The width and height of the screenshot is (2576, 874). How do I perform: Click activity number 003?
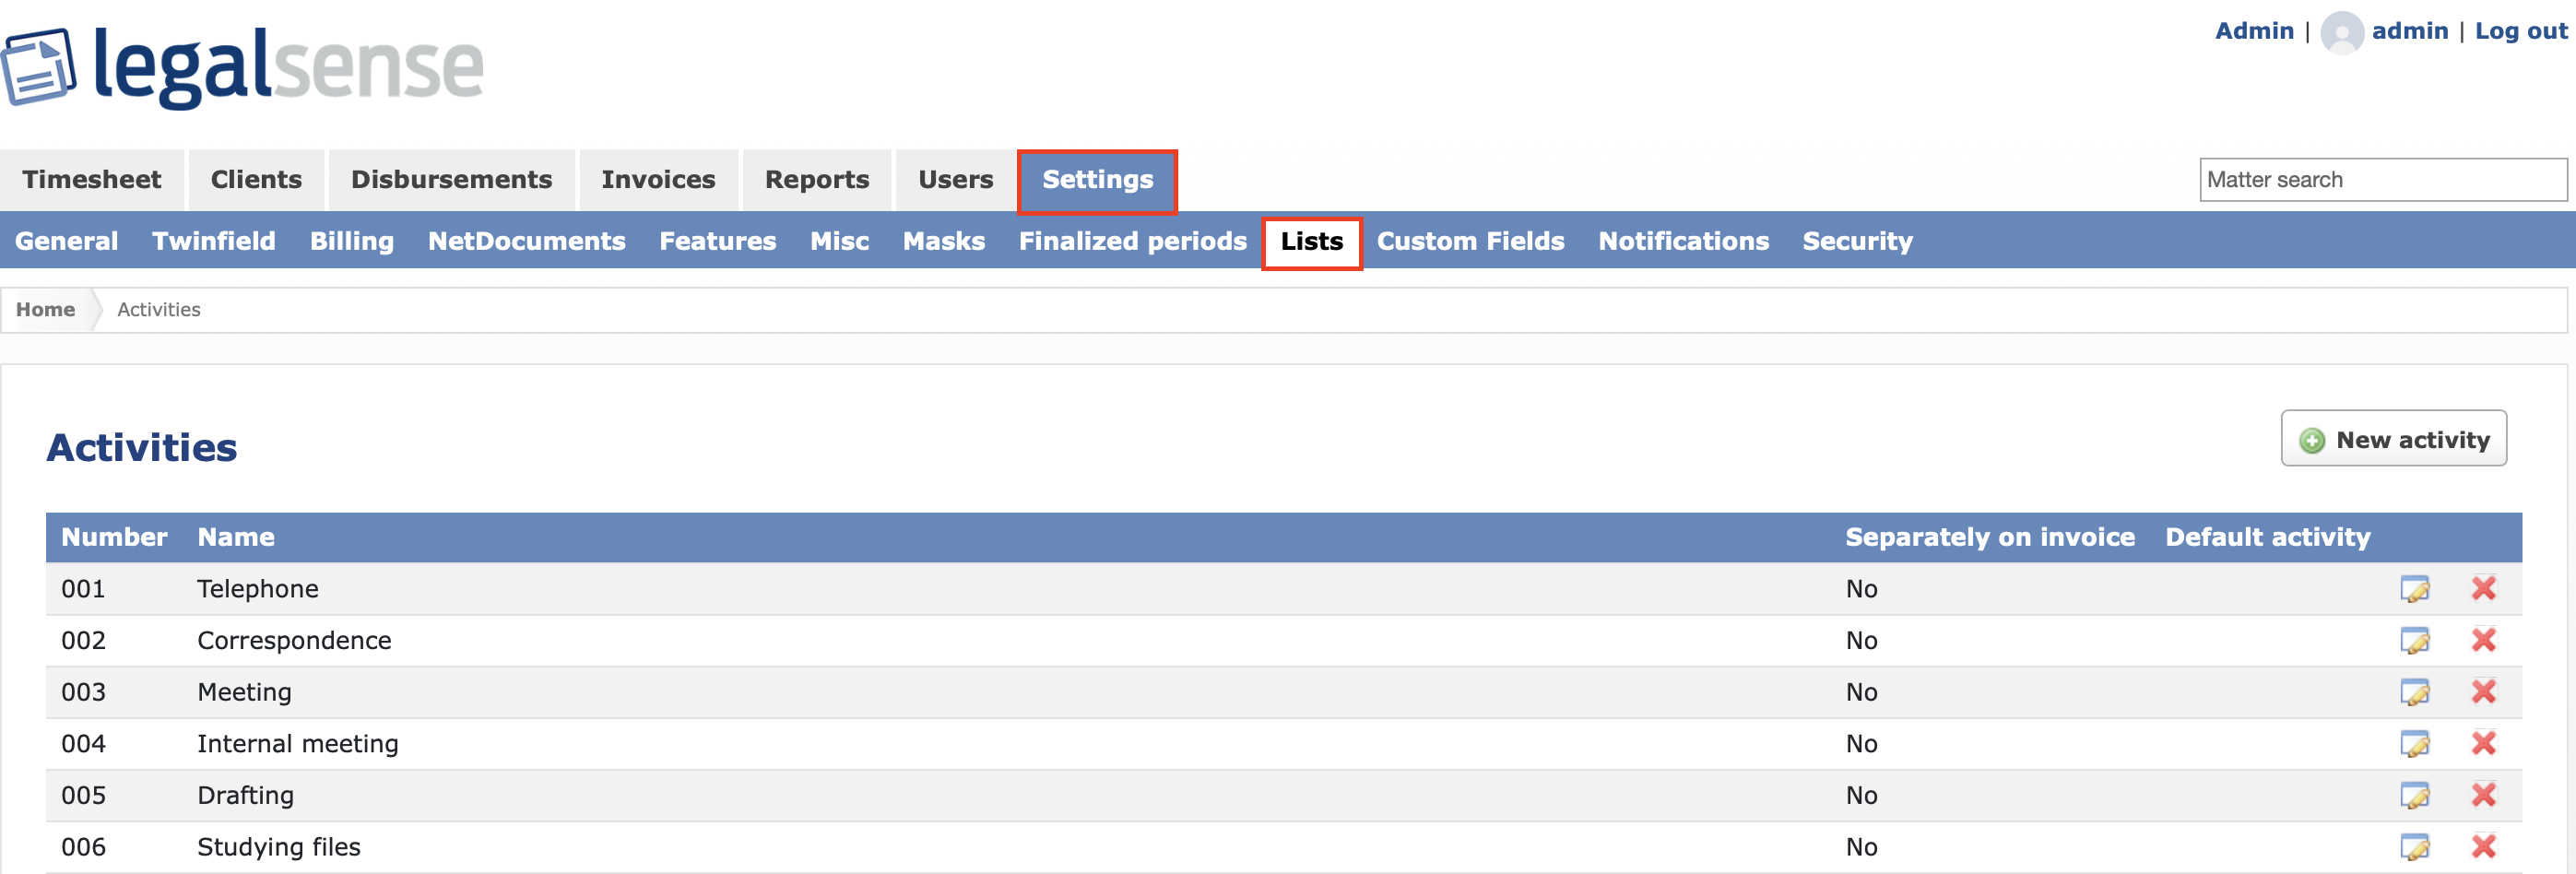point(83,692)
